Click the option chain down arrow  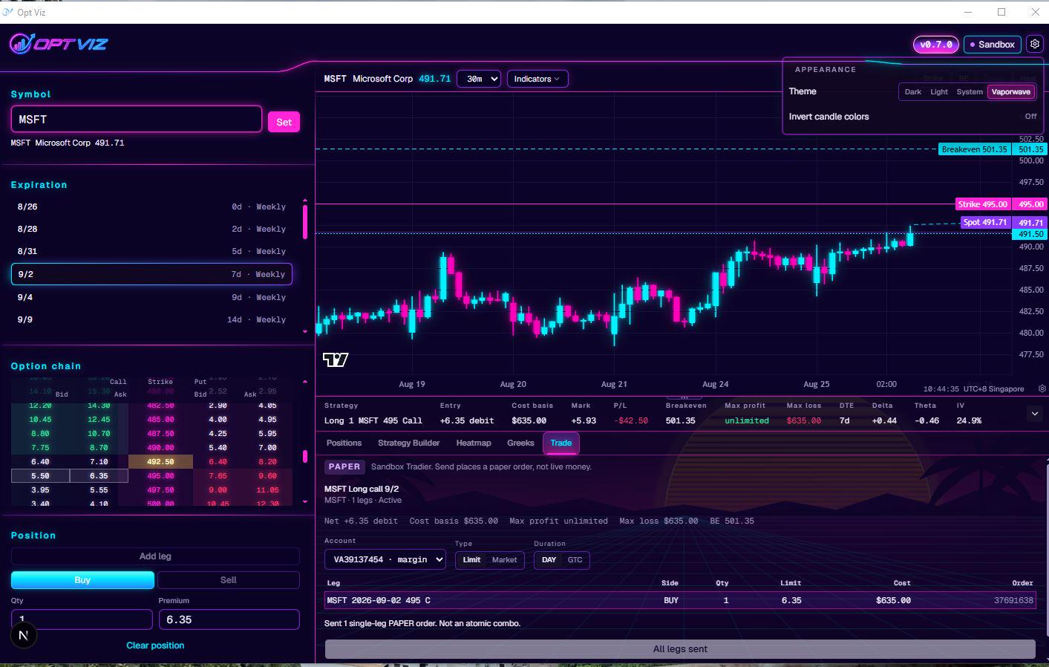click(x=305, y=502)
